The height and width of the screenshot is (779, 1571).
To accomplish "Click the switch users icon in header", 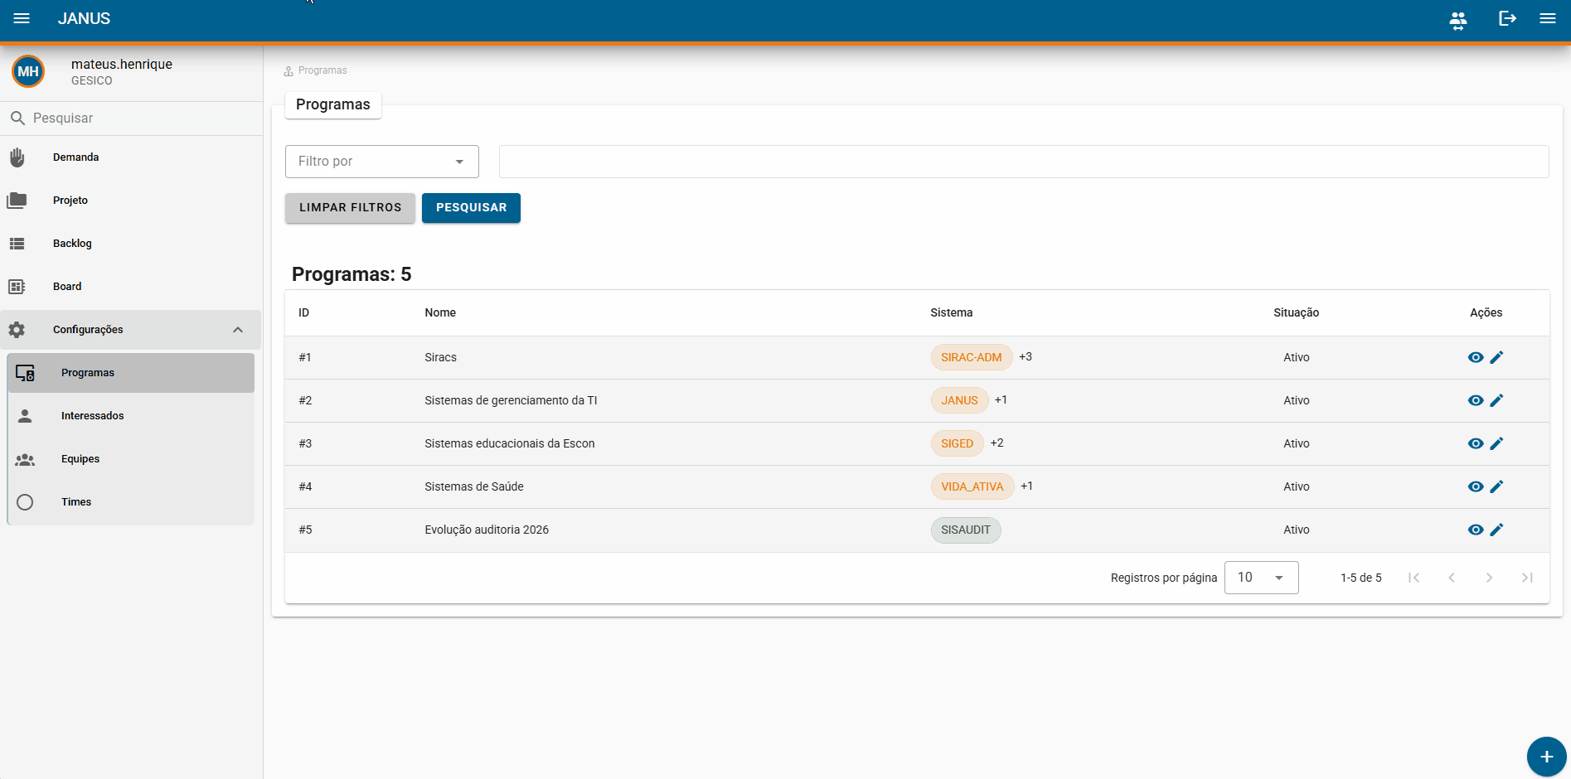I will 1457,20.
